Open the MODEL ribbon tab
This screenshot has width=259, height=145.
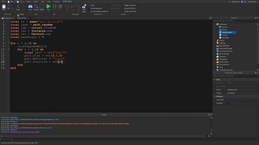(x=36, y=2)
